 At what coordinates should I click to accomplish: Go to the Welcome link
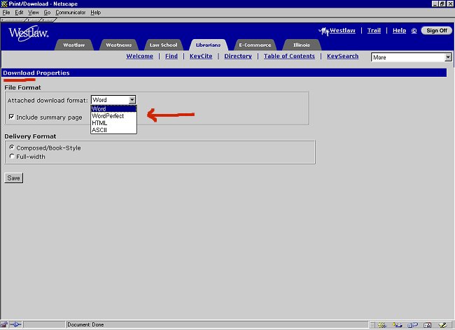coord(139,56)
